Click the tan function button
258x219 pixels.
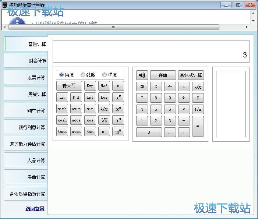90,131
